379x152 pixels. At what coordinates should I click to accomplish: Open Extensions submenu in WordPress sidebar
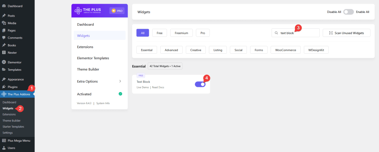click(9, 114)
